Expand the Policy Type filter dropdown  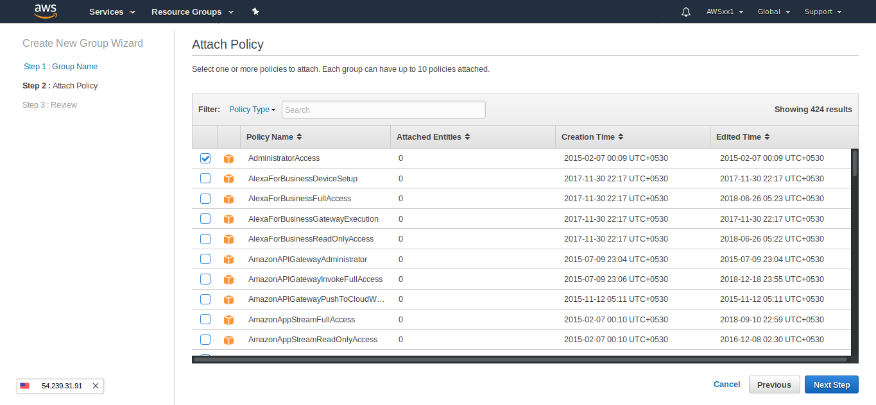252,110
